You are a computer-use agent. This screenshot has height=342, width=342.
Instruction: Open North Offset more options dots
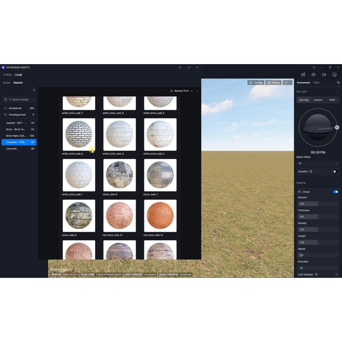337,164
